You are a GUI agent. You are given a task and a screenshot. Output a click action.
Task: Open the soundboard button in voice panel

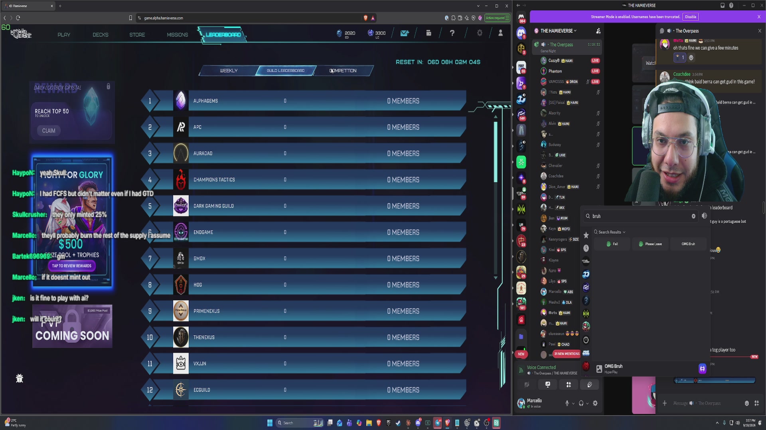590,385
